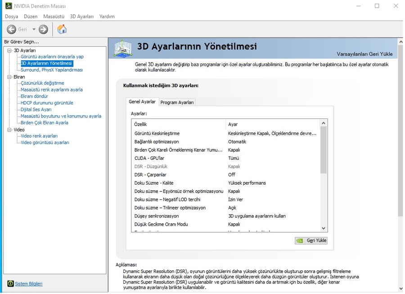Click the settings list scrollbar thumb
The height and width of the screenshot is (294, 405).
click(324, 150)
